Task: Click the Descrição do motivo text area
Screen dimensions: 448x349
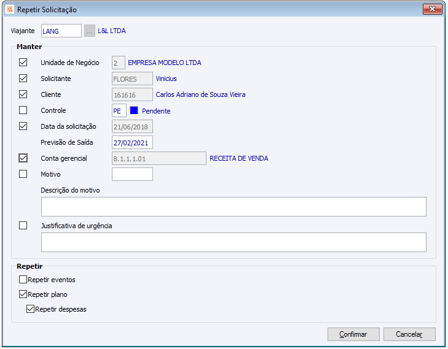Action: [234, 207]
